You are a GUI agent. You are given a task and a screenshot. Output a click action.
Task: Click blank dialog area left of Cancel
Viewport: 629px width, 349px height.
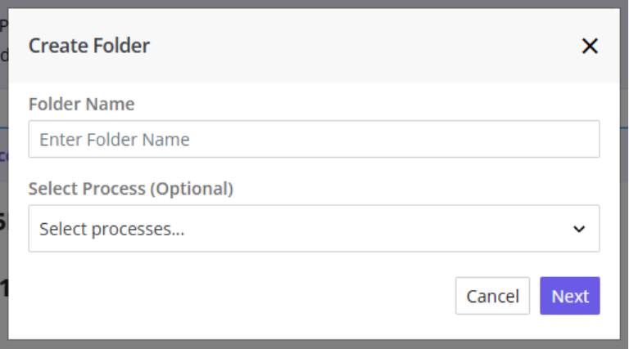(x=241, y=296)
